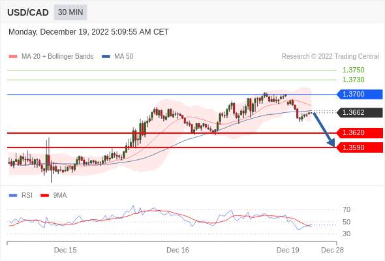Click the pink MA 20 legend swatch
The width and height of the screenshot is (385, 261).
[x=13, y=57]
